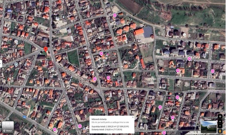Screen dimensions: 226x135
Task: Select the southernmost measurement polygon vertex
Action: [x=80, y=70]
